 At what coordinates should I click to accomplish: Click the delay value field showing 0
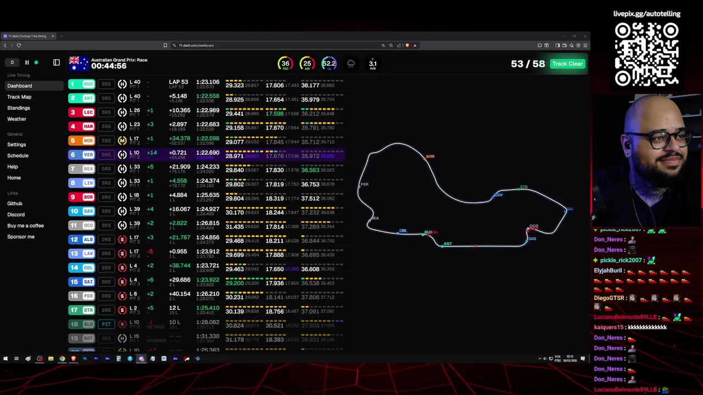(x=12, y=63)
